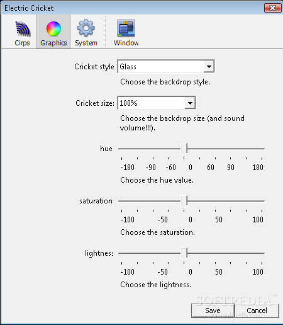
Task: Click the 'saturation' slider label
Action: 96,201
